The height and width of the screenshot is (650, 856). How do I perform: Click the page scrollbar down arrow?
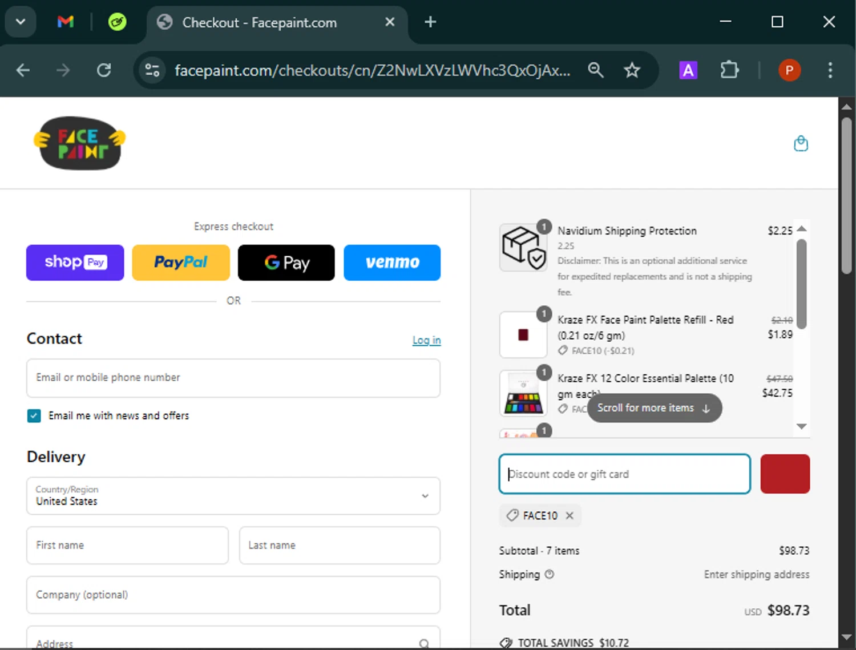(847, 637)
